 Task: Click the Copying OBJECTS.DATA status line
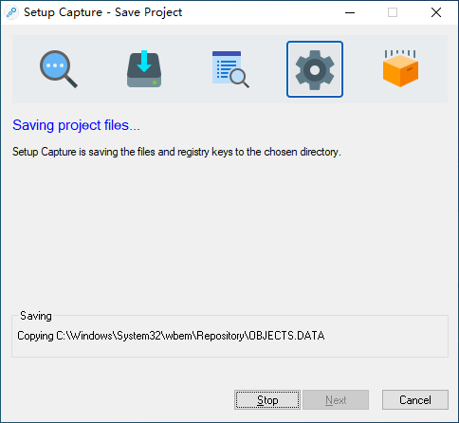171,336
